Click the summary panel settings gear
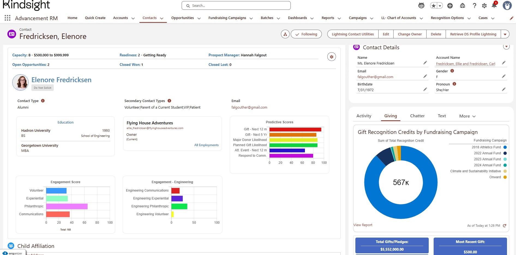The image size is (516, 255). [x=331, y=57]
